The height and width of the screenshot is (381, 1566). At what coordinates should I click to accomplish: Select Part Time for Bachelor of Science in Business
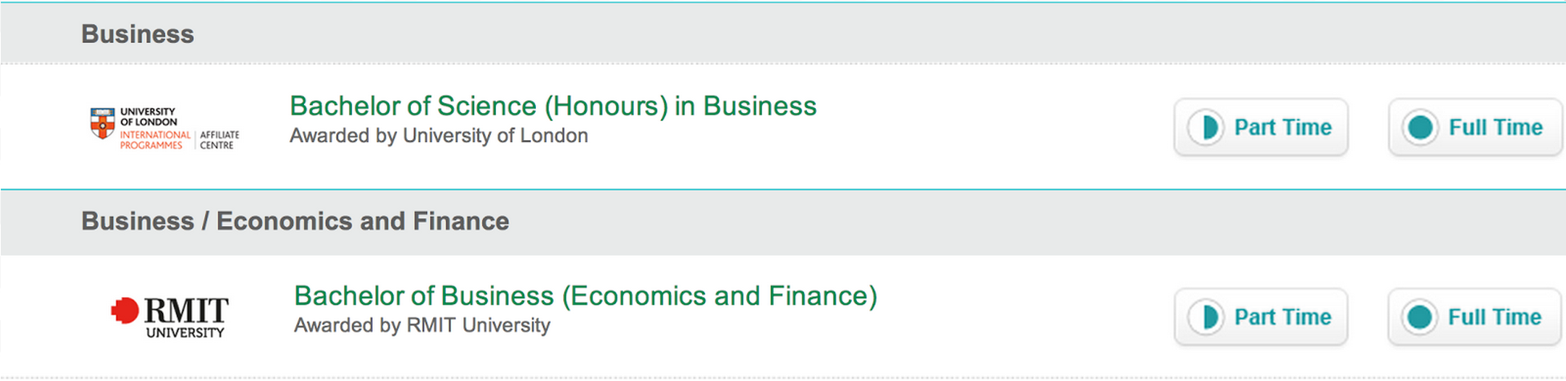click(x=1282, y=127)
